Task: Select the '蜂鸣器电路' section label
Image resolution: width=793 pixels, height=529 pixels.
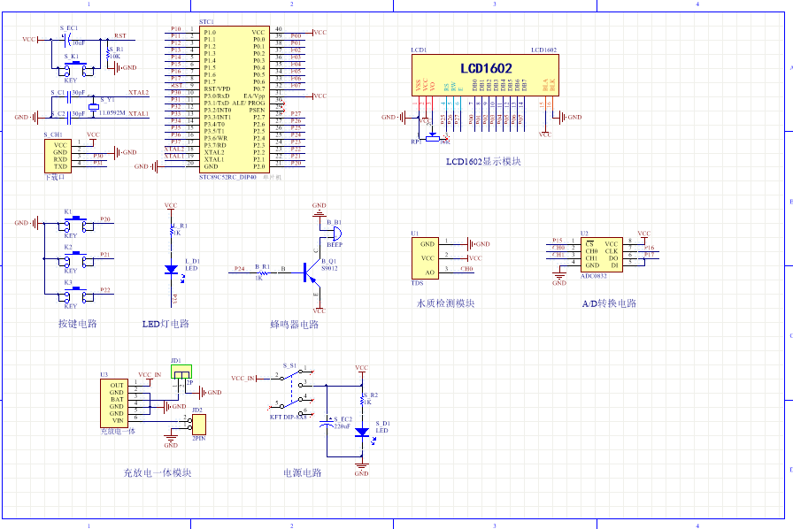Action: (294, 325)
